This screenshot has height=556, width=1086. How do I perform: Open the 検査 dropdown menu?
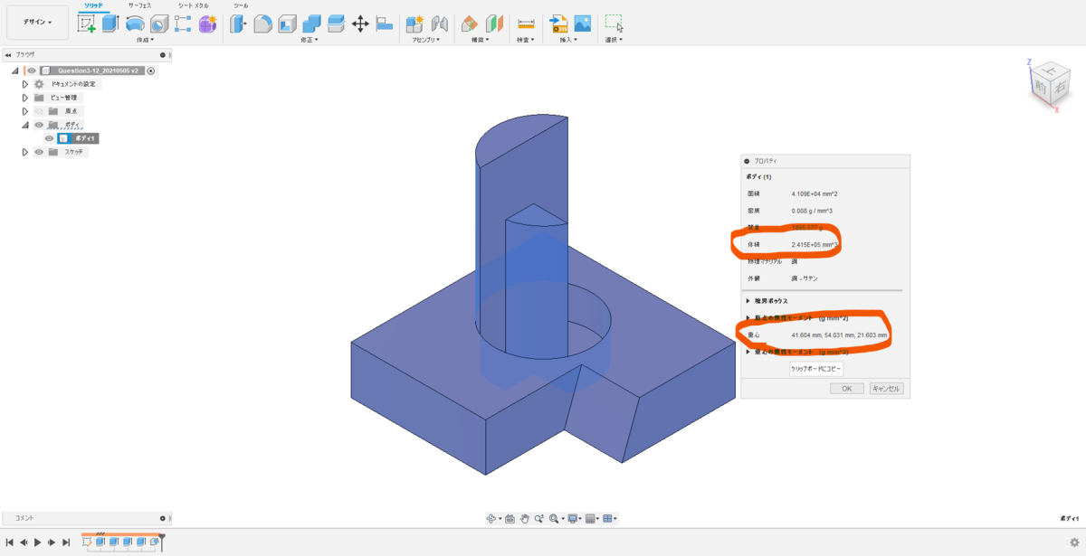click(526, 40)
